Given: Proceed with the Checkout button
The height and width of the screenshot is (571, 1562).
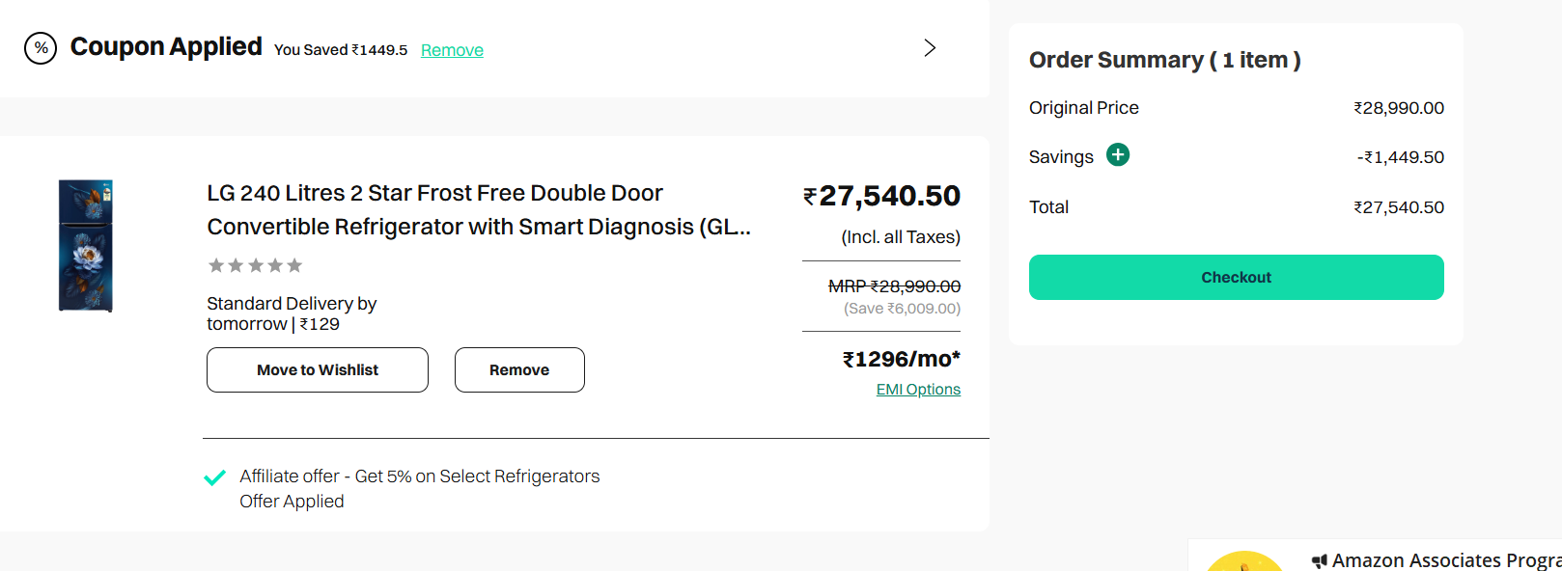Looking at the screenshot, I should pos(1236,278).
